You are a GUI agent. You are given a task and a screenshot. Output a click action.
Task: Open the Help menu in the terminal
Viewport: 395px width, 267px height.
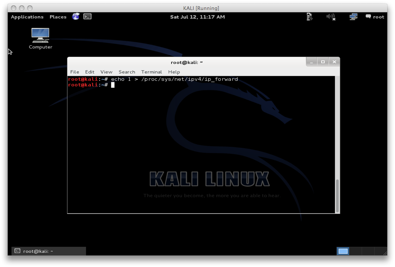click(174, 72)
